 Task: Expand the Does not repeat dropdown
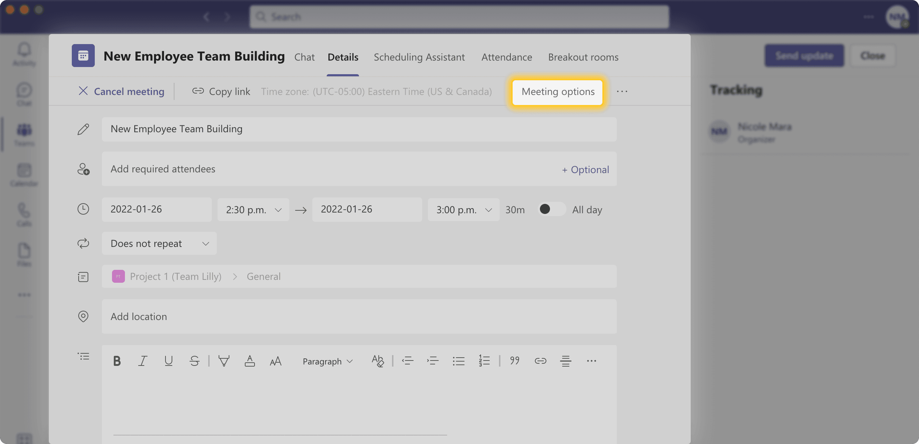point(159,244)
